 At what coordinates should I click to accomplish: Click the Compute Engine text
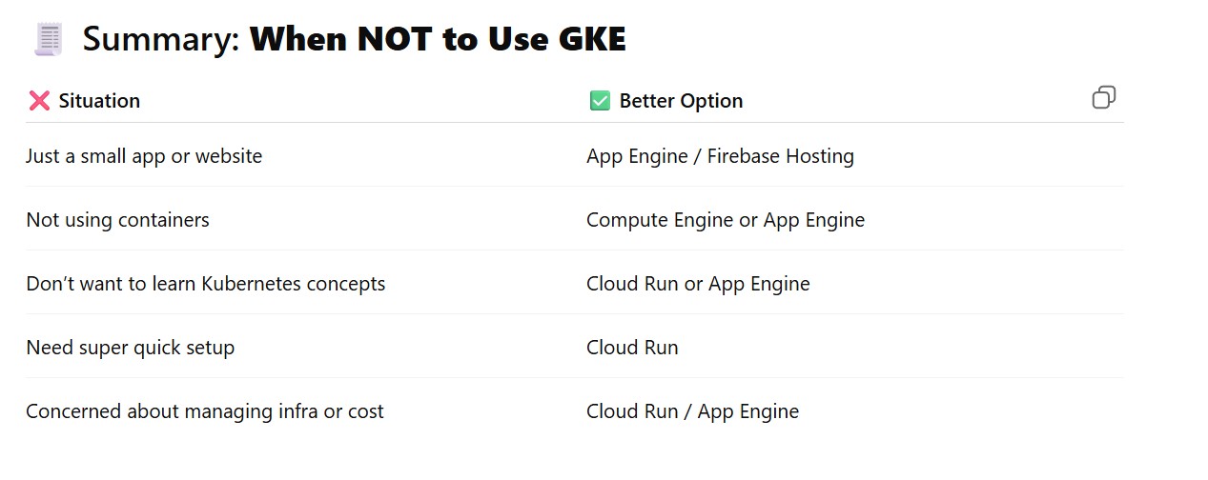659,220
